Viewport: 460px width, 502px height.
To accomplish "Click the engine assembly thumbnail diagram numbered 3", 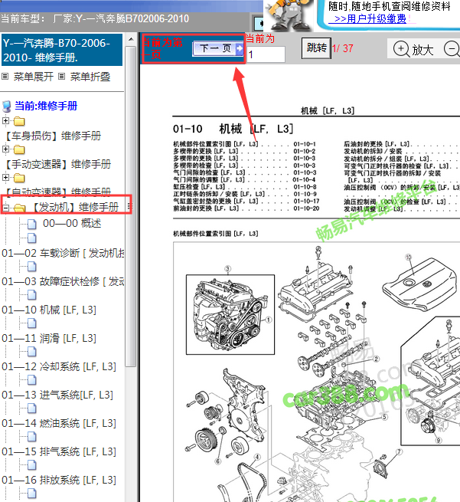I will tap(230, 314).
